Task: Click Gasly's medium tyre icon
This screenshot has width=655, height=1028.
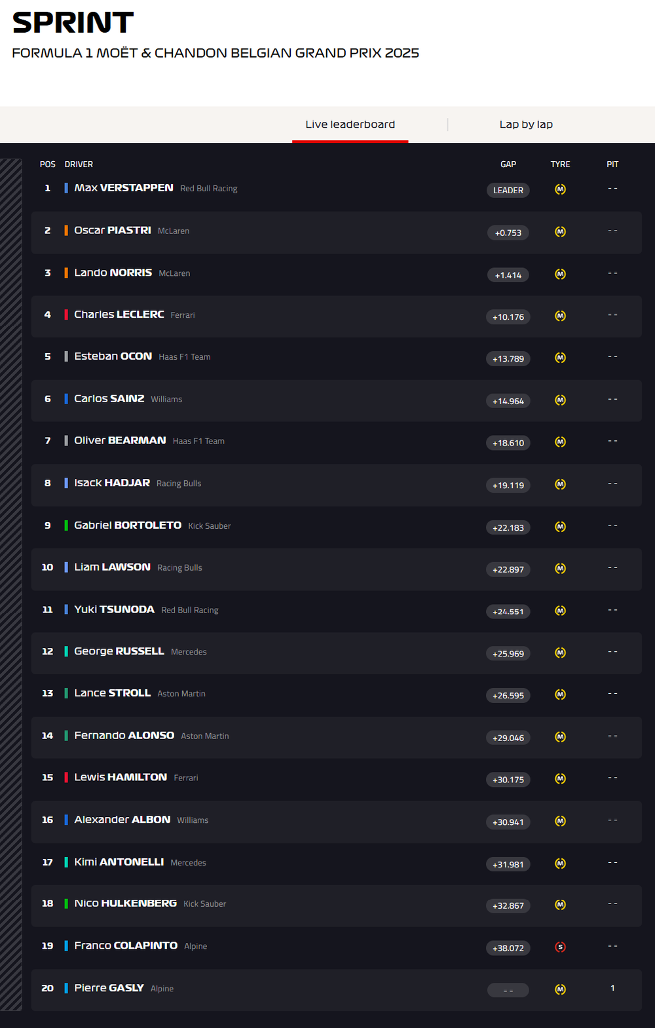Action: pos(560,989)
